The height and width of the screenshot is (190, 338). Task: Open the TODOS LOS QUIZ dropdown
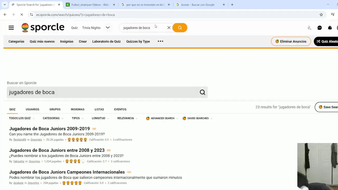[22, 118]
